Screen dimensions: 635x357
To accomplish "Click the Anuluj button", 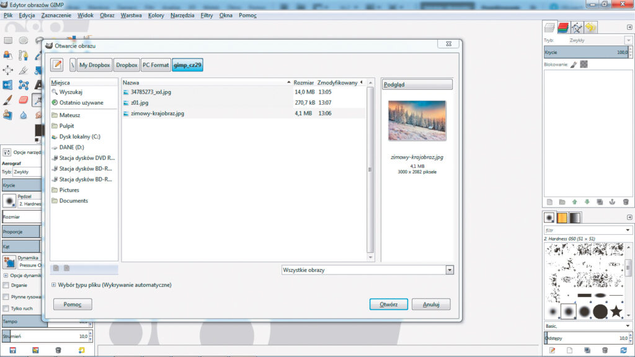I will [x=431, y=304].
